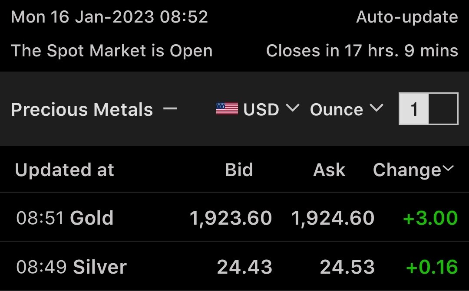Image resolution: width=469 pixels, height=291 pixels.
Task: Select the Gold row label
Action: pos(92,218)
